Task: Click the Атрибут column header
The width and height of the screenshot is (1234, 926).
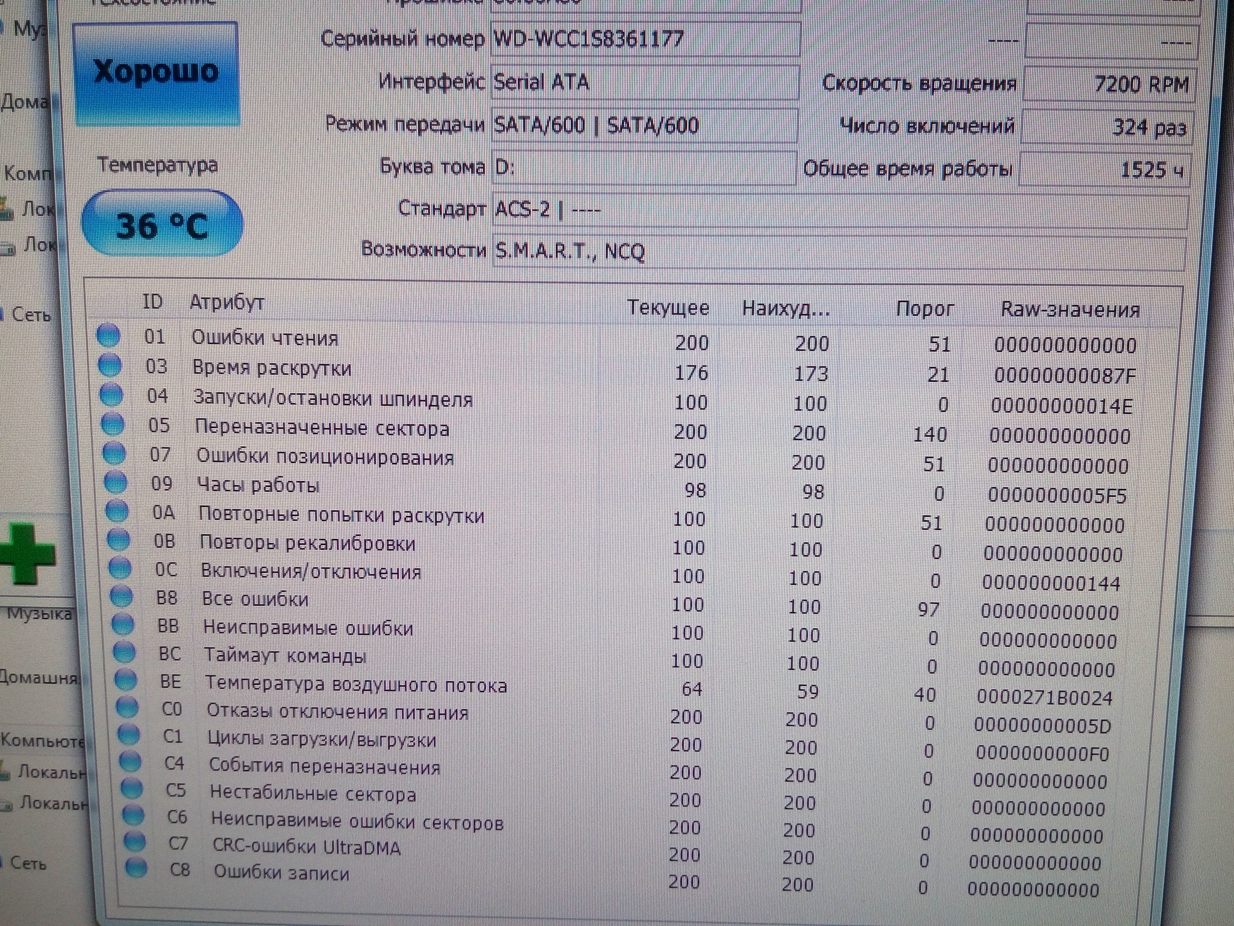Action: point(227,302)
